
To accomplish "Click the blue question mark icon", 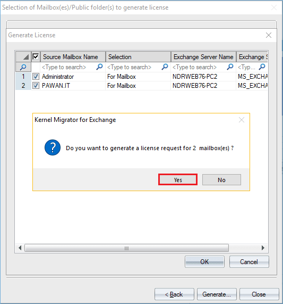I will tap(53, 147).
